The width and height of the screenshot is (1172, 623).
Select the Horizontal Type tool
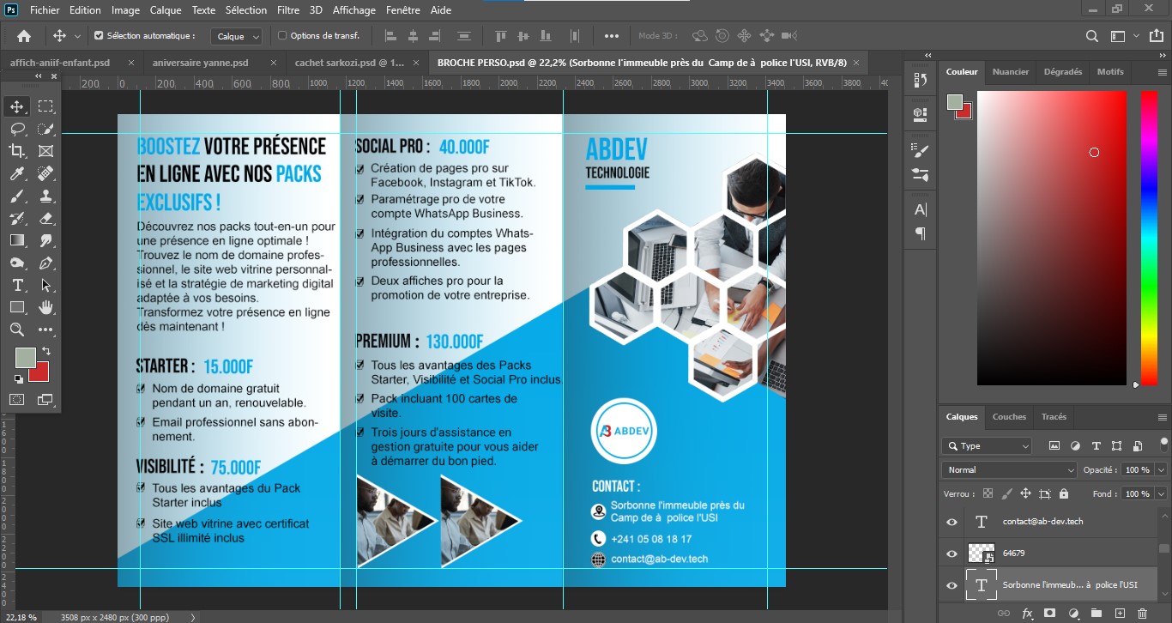click(x=17, y=285)
